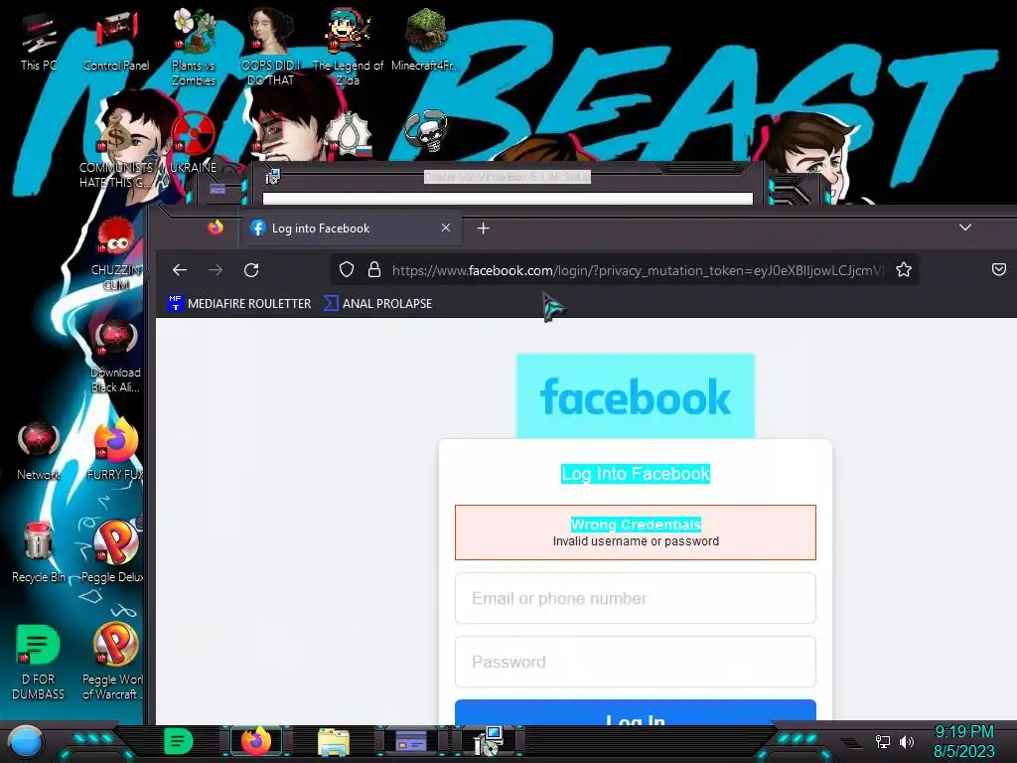1017x763 pixels.
Task: Open COMMUNISTS HATE THIS G... shortcut
Action: (116, 149)
